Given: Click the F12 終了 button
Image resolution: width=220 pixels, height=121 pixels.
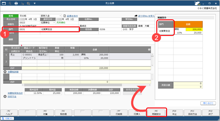Looking at the screenshot, I should point(210,113).
